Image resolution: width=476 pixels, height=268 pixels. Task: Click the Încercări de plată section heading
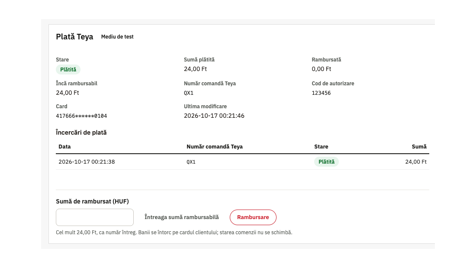[81, 132]
